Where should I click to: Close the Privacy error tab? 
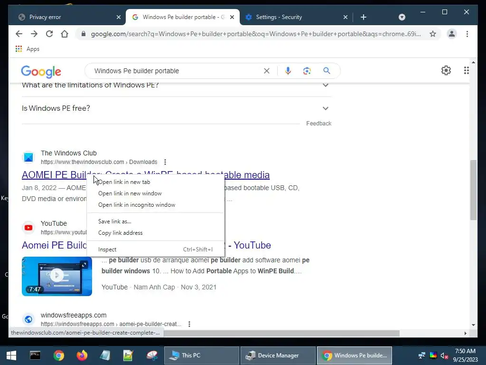[118, 17]
